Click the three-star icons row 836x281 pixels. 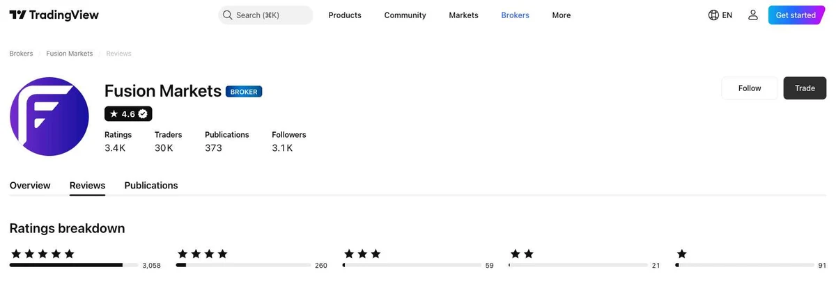tap(362, 254)
